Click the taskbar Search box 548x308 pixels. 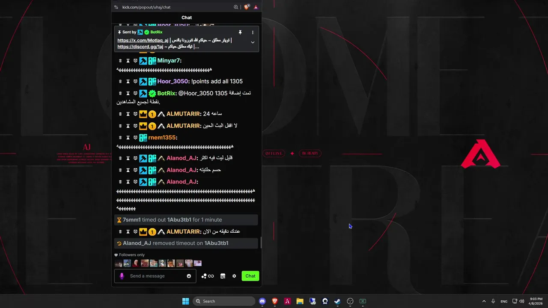pos(224,301)
